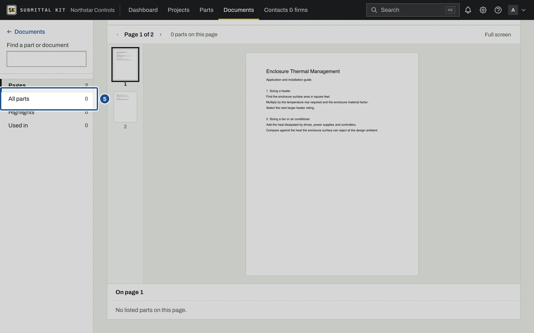Click the Northstar Controls workspace name

[92, 10]
